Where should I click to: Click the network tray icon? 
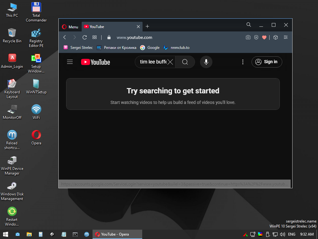tap(275, 234)
